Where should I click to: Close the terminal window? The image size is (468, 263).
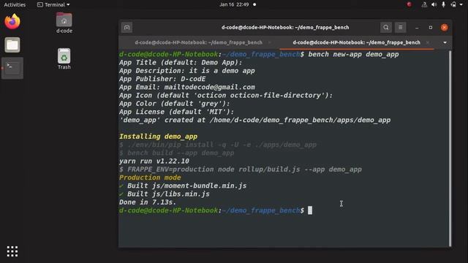pyautogui.click(x=444, y=28)
